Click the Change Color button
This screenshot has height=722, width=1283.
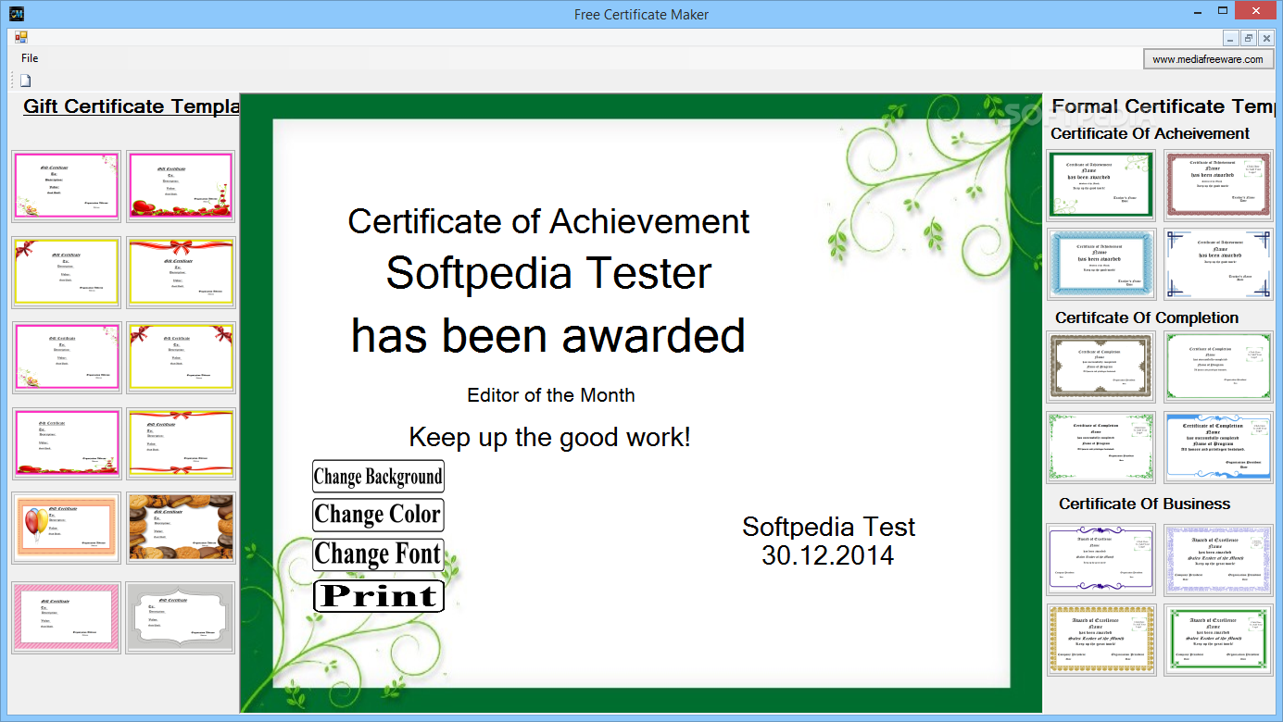[x=377, y=515]
